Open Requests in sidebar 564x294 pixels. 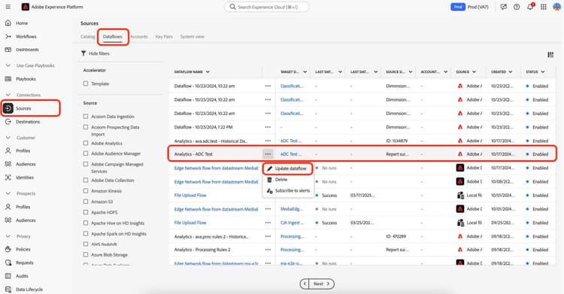click(25, 262)
